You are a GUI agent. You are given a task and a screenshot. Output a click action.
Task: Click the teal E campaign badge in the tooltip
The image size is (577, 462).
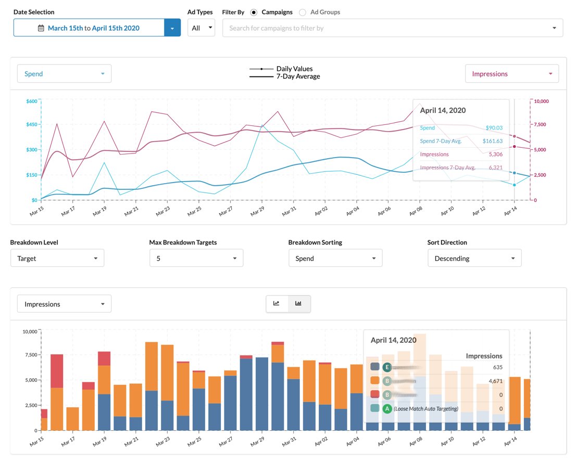click(x=386, y=367)
